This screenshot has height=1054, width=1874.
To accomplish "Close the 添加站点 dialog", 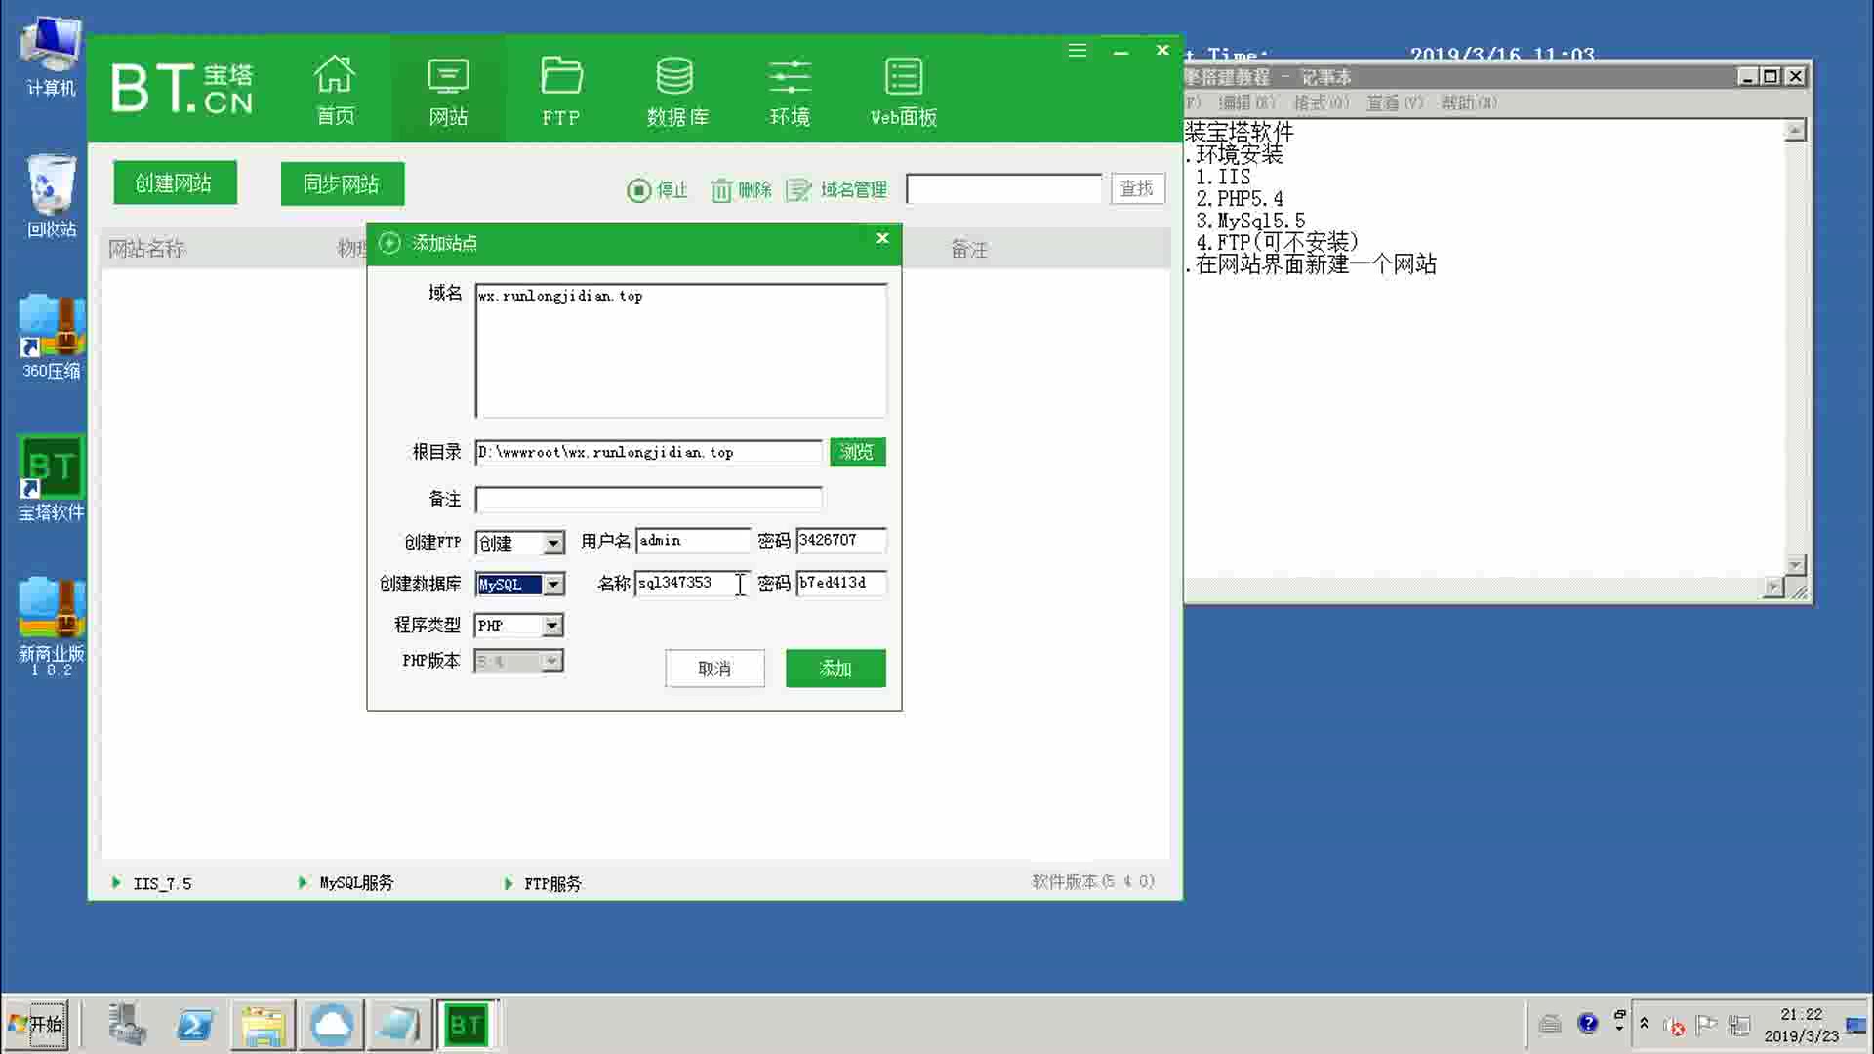I will click(882, 238).
